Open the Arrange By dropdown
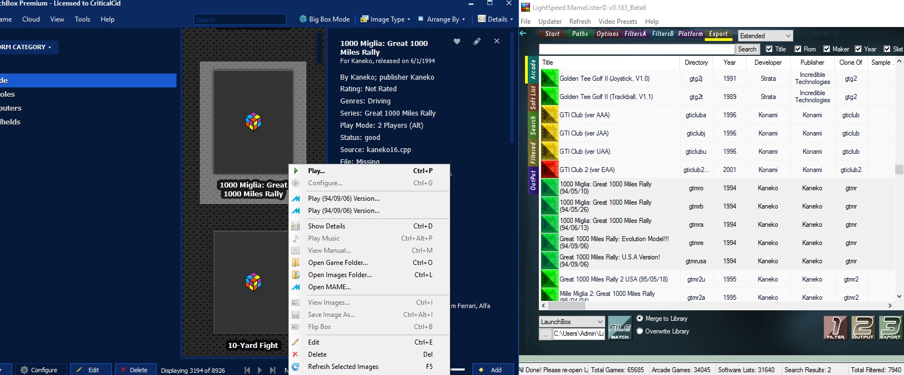 (x=441, y=19)
